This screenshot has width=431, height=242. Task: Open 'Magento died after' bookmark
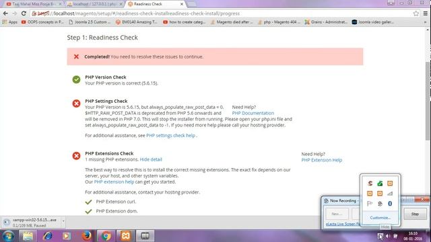click(x=232, y=22)
